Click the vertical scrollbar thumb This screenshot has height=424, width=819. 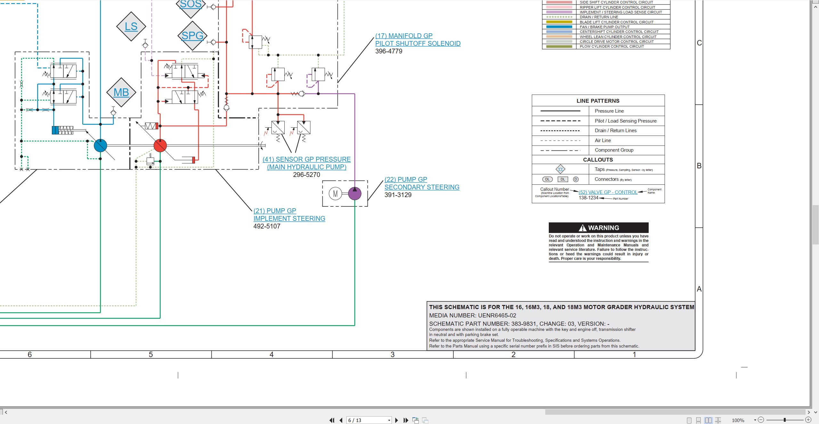click(x=815, y=225)
